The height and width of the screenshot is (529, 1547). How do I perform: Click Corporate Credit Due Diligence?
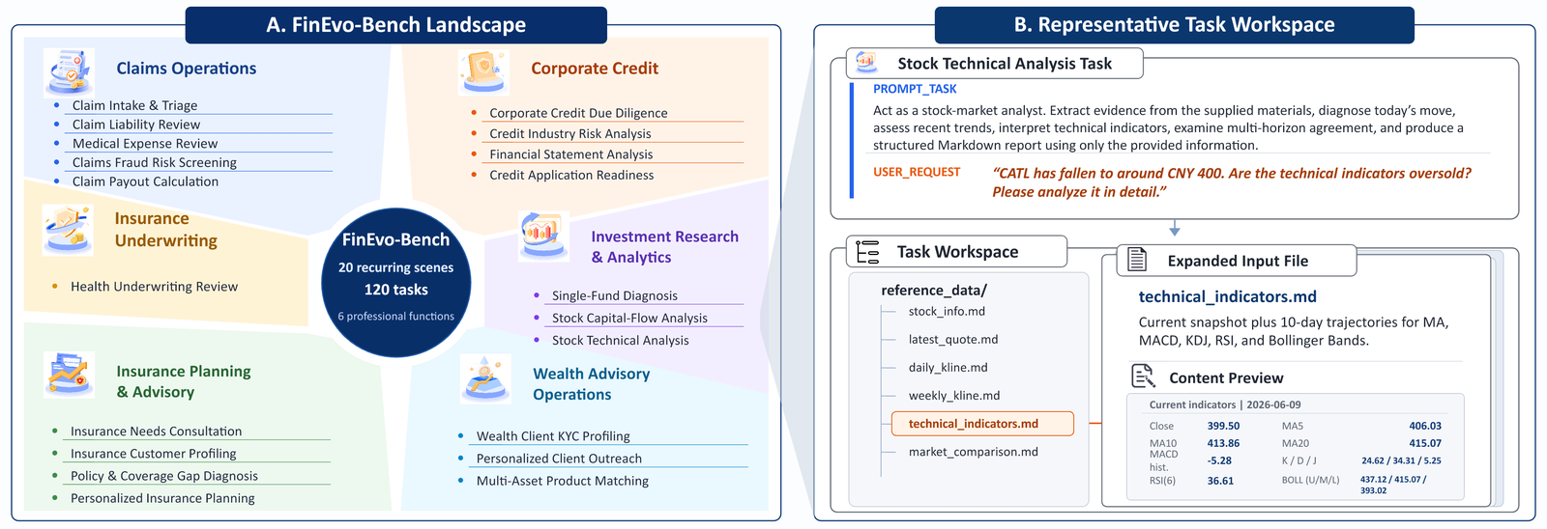point(578,113)
